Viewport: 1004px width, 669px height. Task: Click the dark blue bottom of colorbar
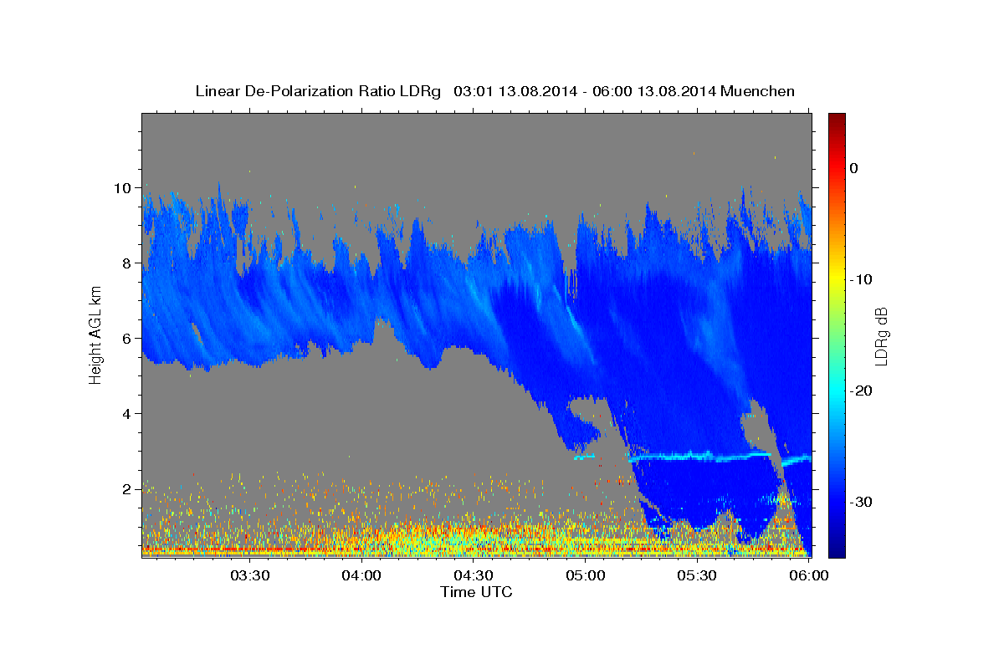click(x=837, y=550)
